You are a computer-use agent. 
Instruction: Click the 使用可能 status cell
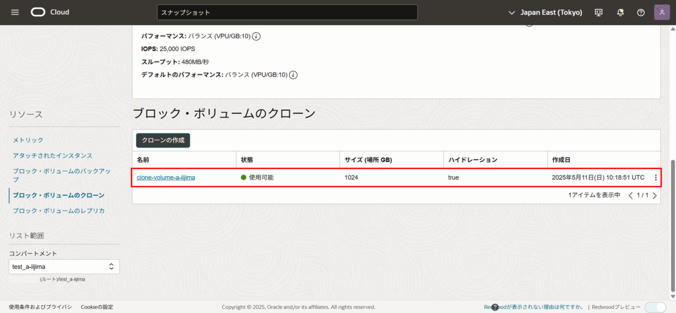click(x=257, y=177)
